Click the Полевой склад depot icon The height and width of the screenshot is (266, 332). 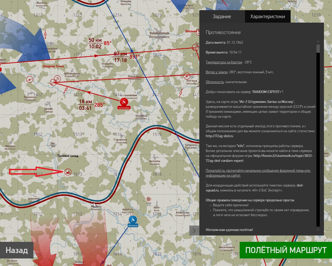click(68, 172)
